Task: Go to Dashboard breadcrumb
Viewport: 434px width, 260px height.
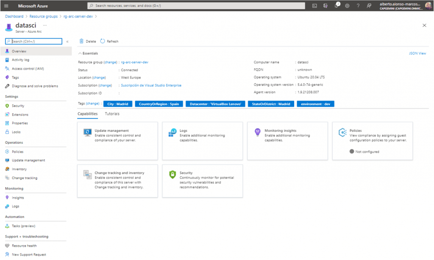Action: pyautogui.click(x=14, y=17)
